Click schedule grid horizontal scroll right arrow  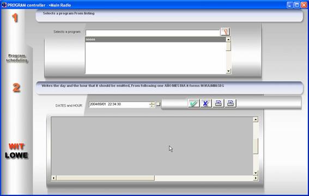click(x=256, y=178)
